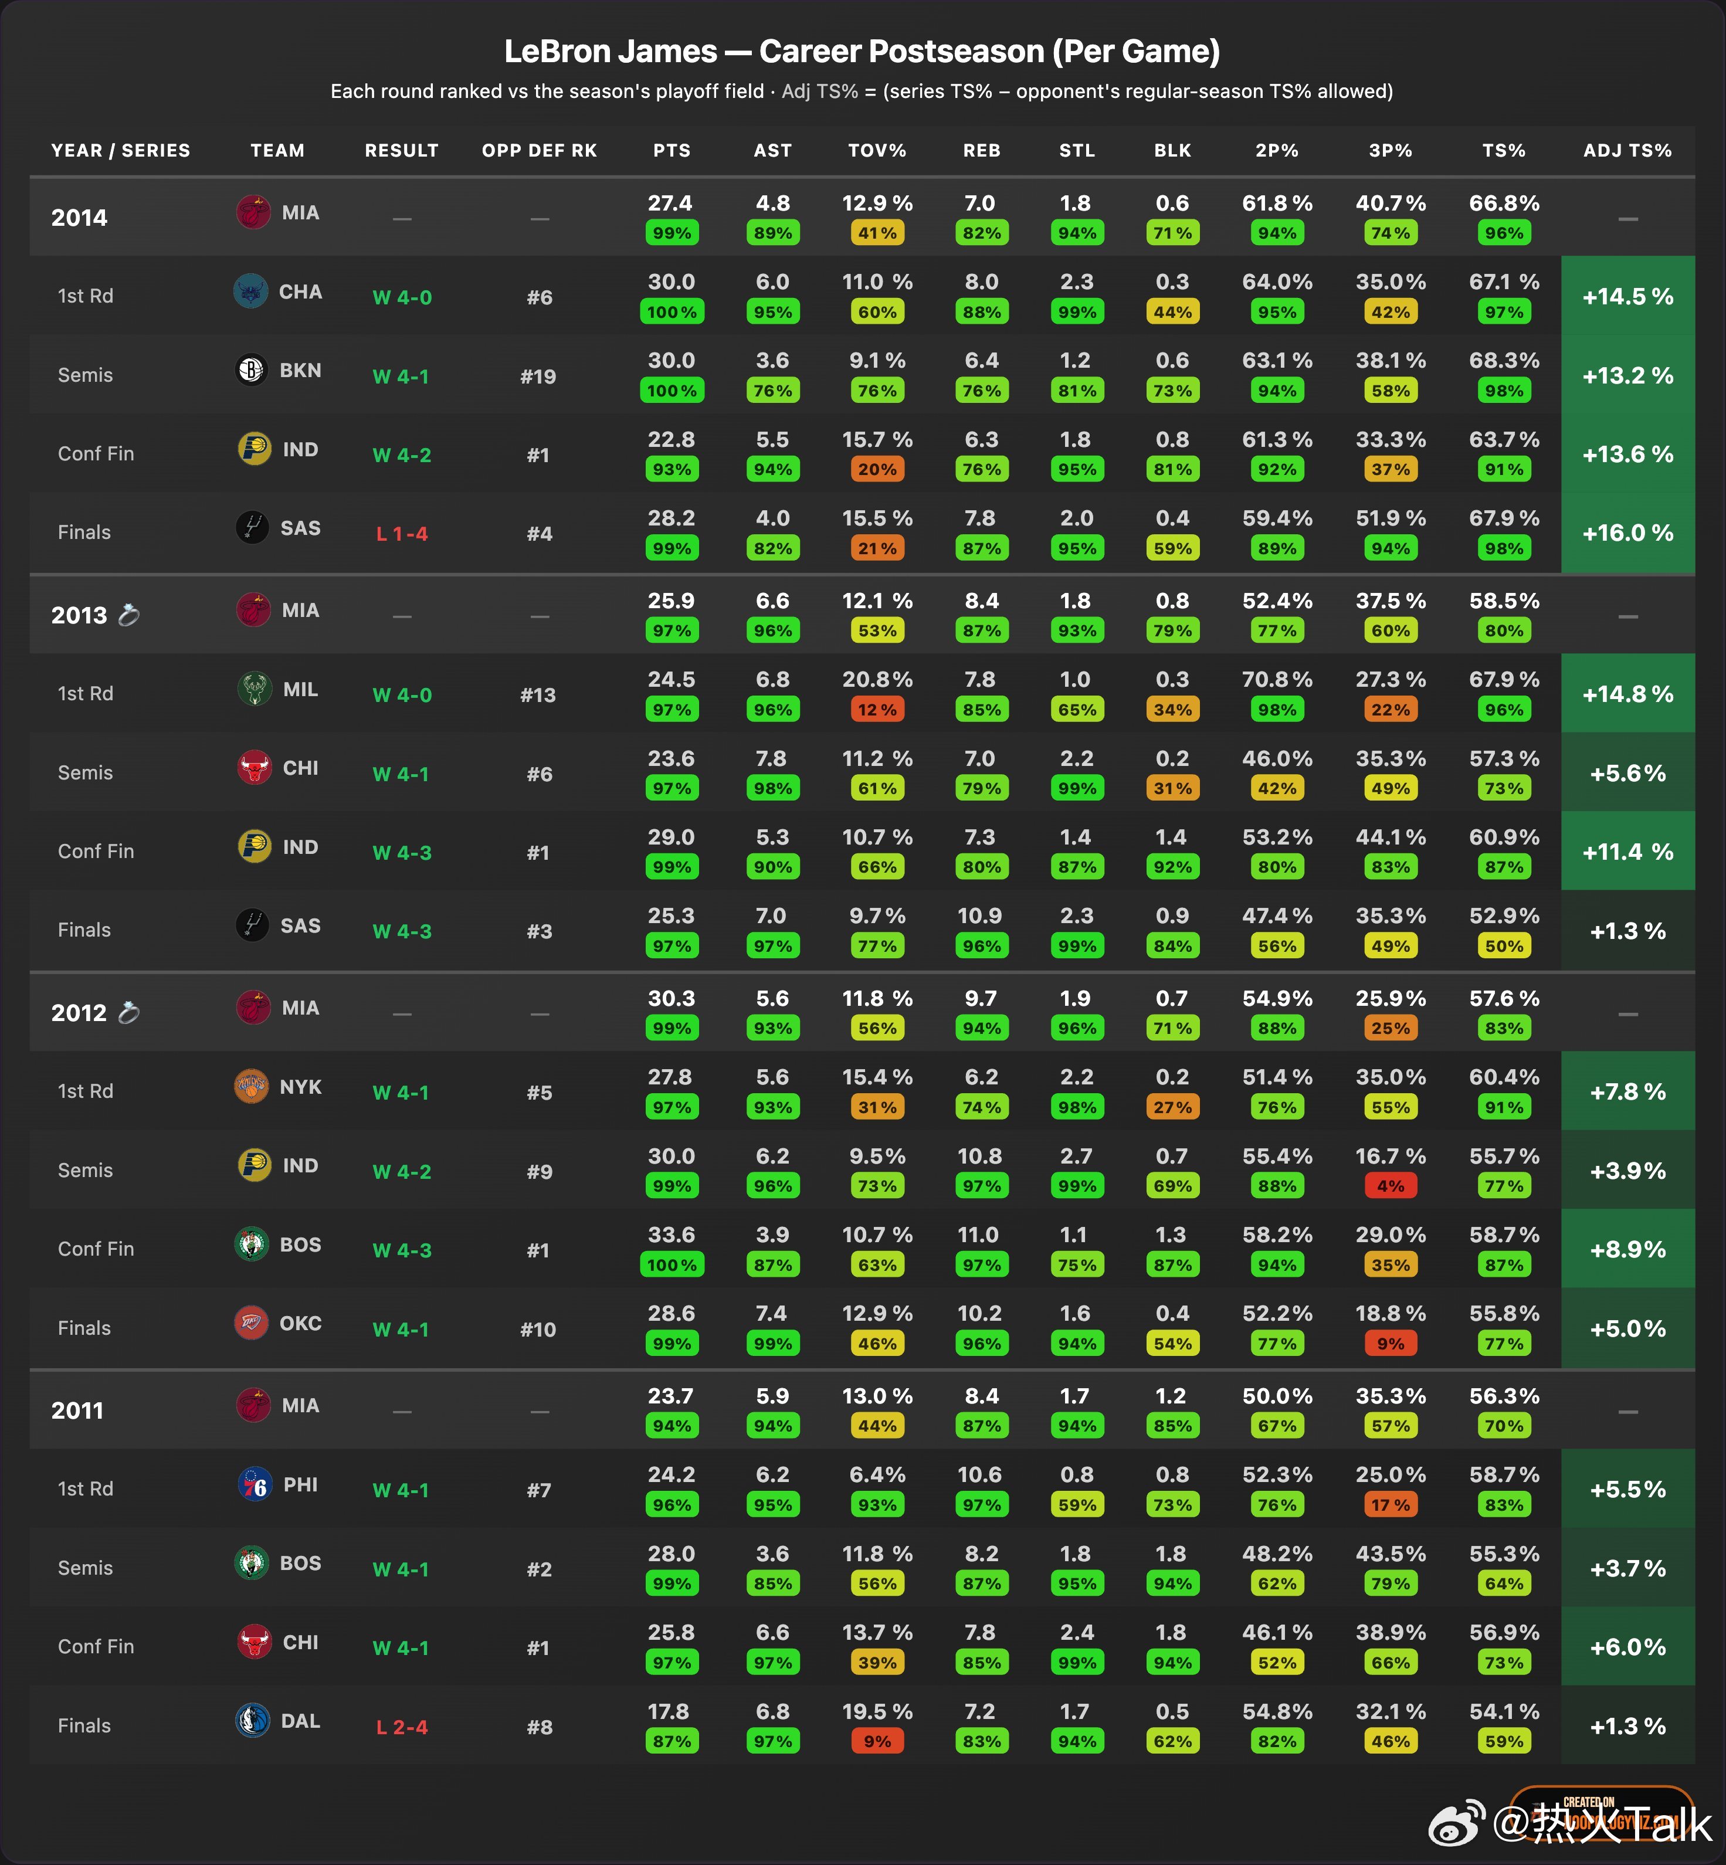Click the L 1-4 result for SAS Finals

point(402,534)
